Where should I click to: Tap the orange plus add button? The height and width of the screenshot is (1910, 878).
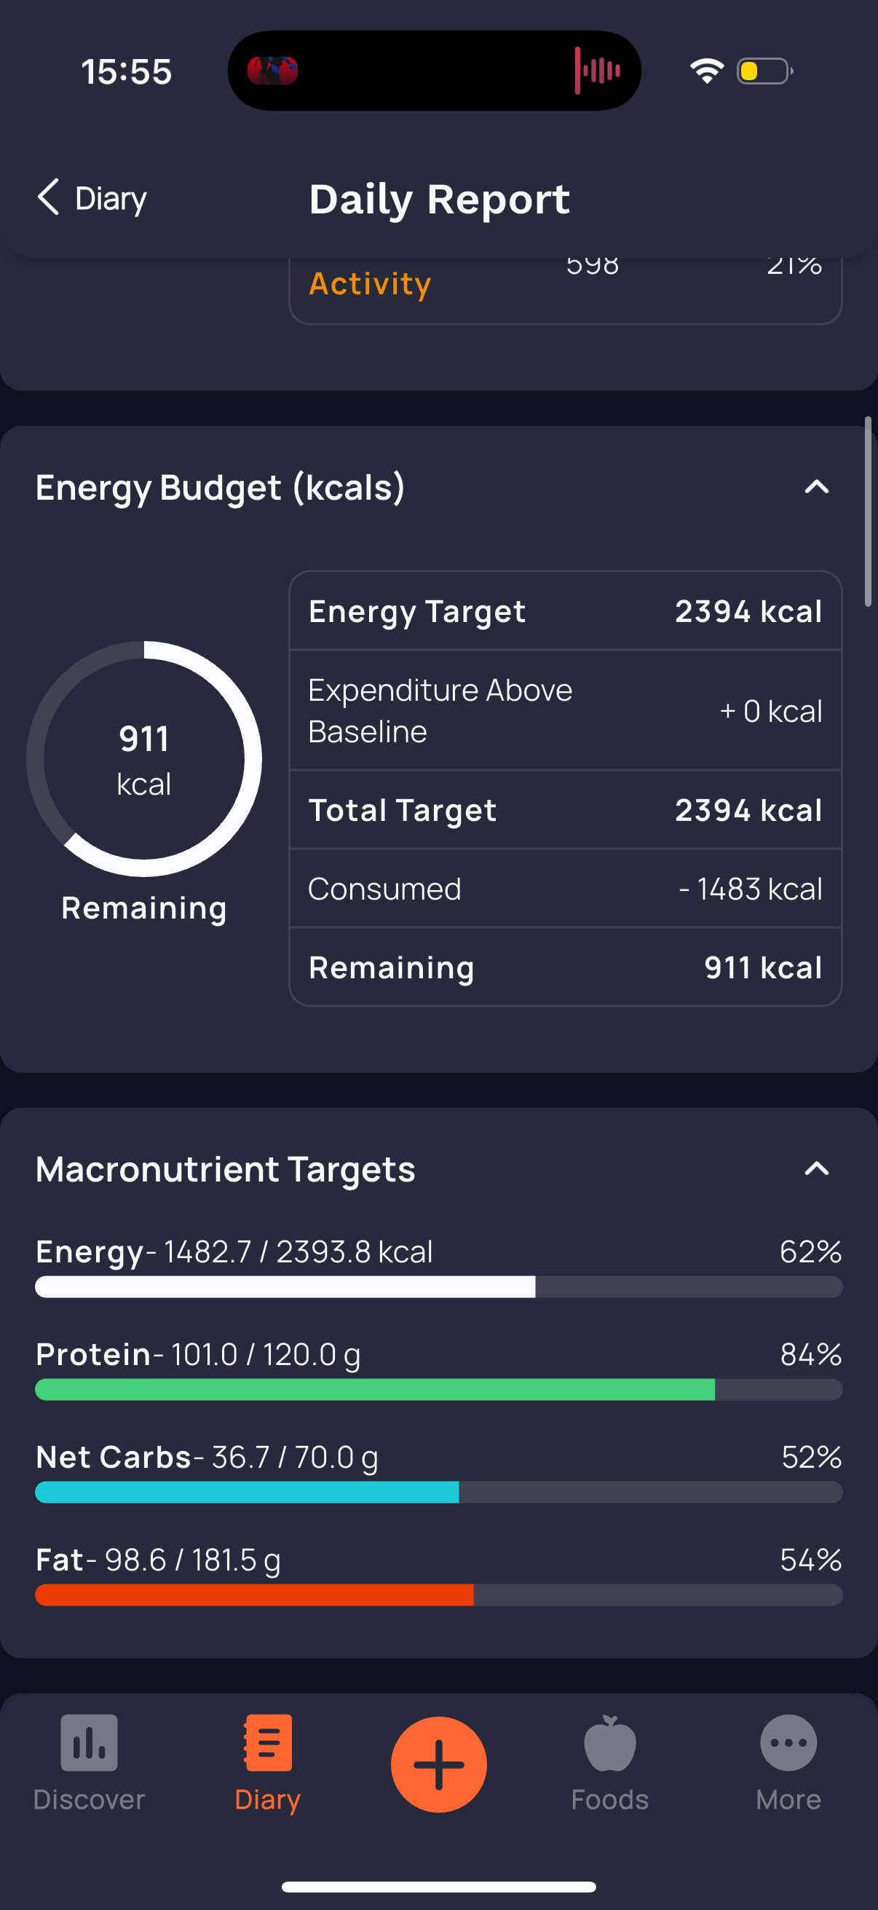pyautogui.click(x=438, y=1764)
